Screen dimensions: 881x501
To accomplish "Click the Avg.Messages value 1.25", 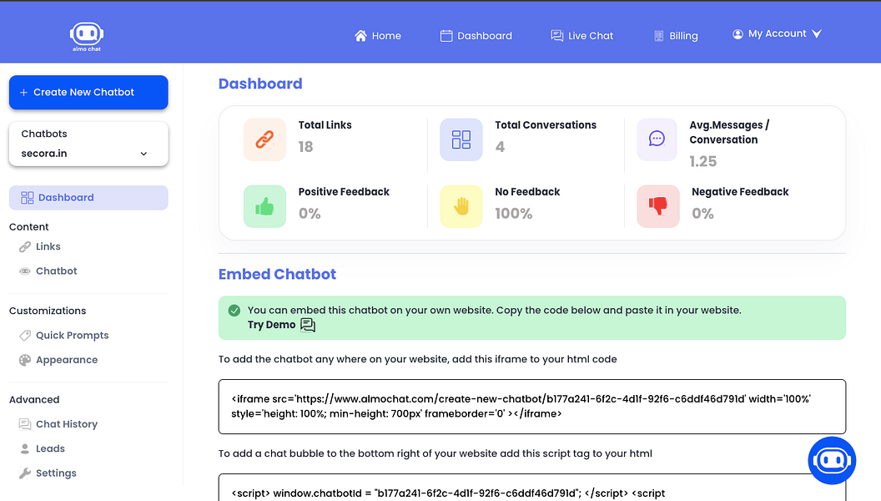I will (x=703, y=162).
